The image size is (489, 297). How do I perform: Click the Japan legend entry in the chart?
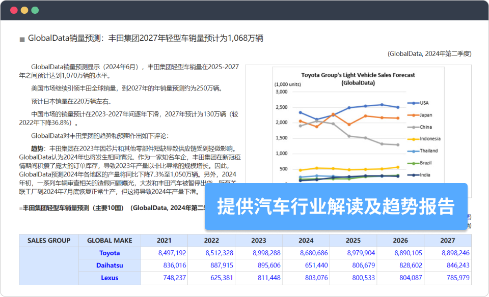[x=420, y=115]
